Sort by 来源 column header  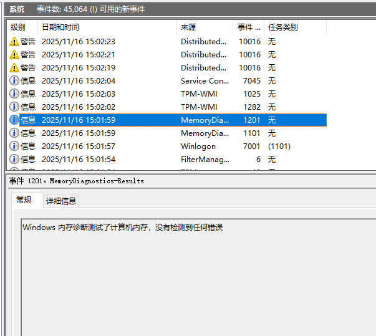point(205,27)
